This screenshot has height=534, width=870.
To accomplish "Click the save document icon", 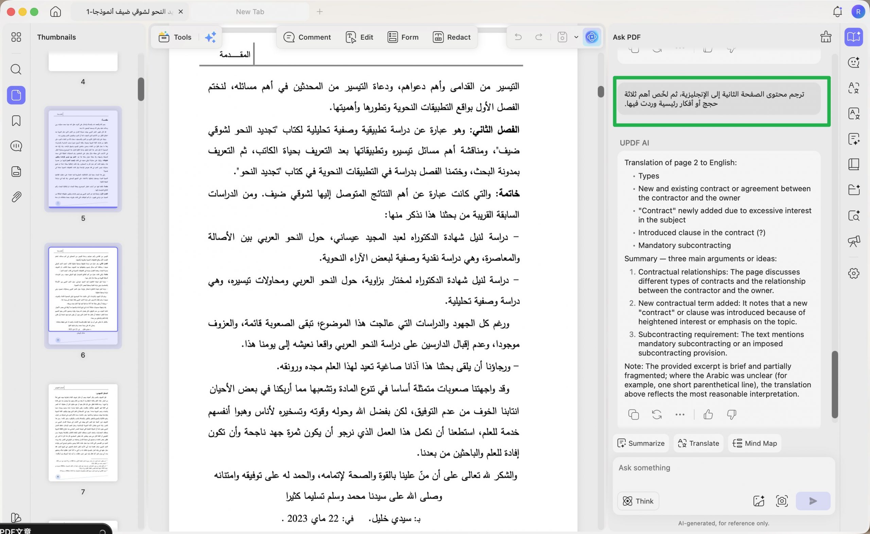I will (562, 37).
